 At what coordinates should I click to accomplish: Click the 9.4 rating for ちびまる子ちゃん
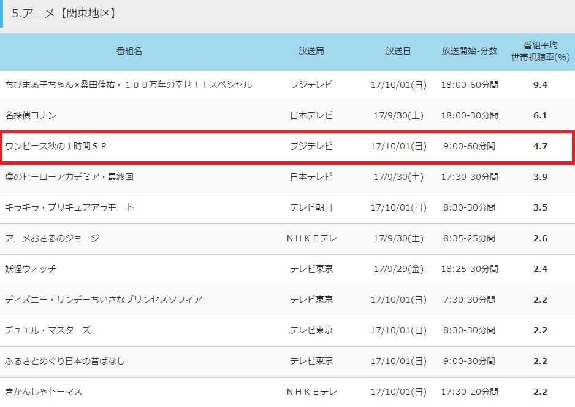pyautogui.click(x=540, y=85)
